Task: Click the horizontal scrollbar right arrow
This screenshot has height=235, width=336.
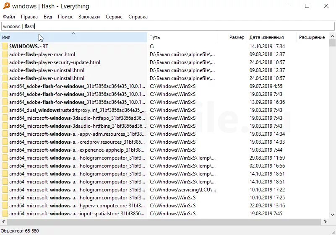Action: point(326,222)
